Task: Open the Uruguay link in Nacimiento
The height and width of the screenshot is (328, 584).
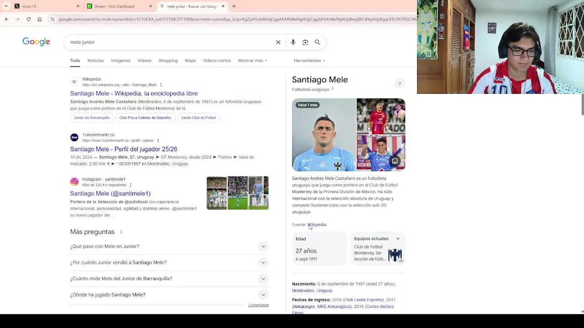Action: point(324,291)
